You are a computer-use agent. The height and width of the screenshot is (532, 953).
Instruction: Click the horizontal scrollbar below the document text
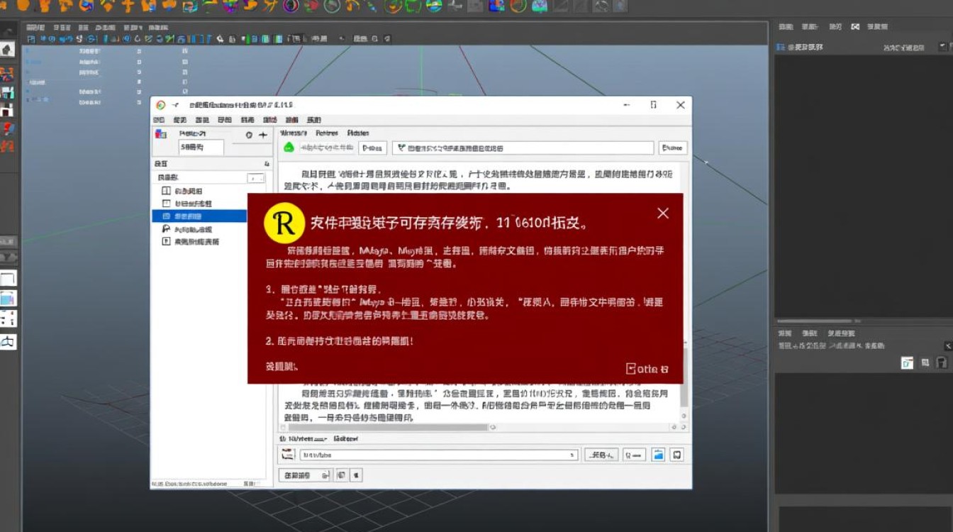tap(387, 427)
